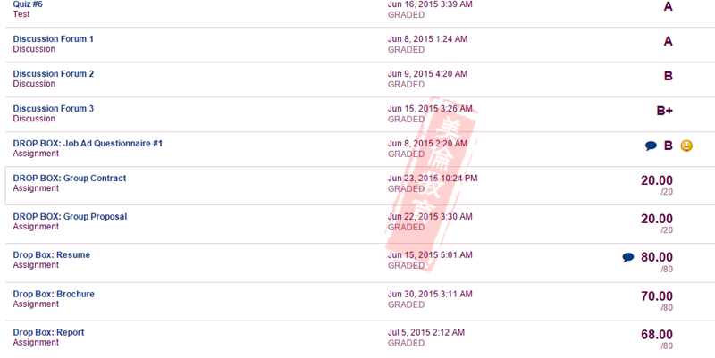The height and width of the screenshot is (358, 715).
Task: Open Drop Box: Report assignment
Action: pyautogui.click(x=48, y=332)
